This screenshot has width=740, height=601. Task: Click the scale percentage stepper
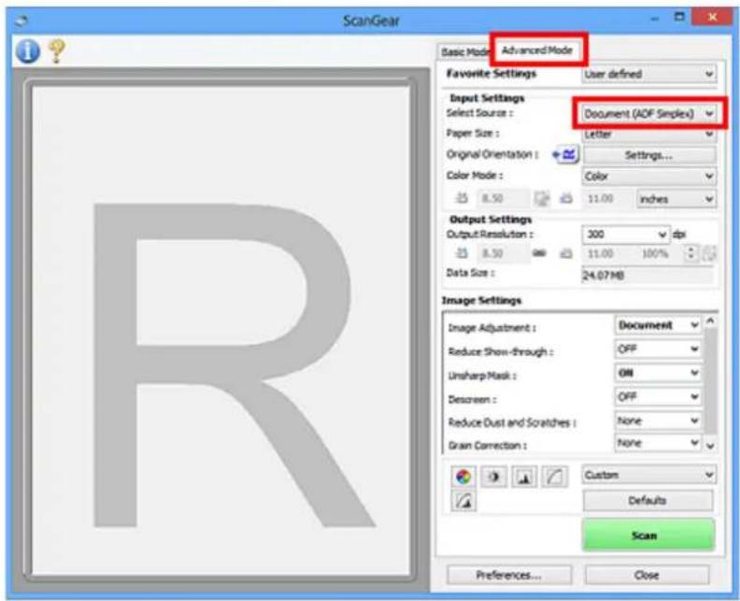point(690,254)
